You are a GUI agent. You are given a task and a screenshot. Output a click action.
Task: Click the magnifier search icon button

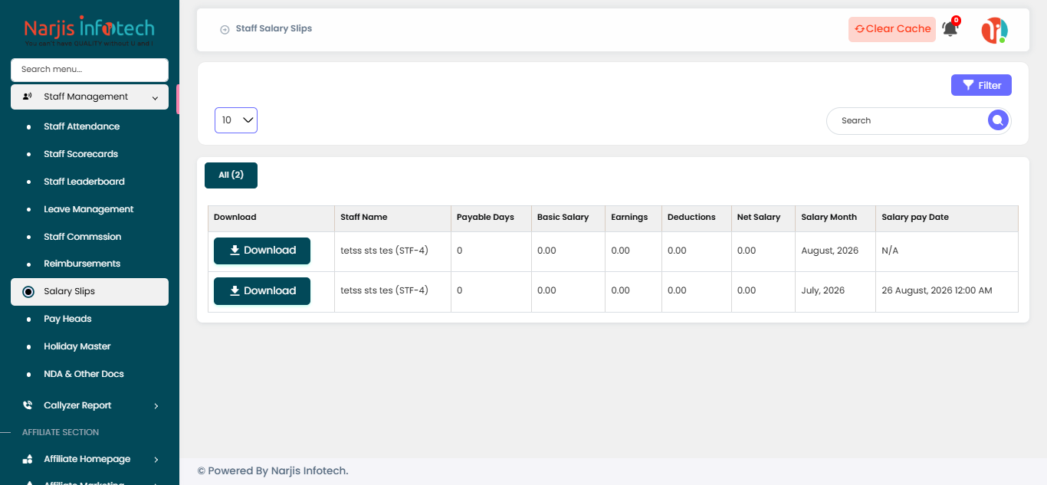coord(997,120)
